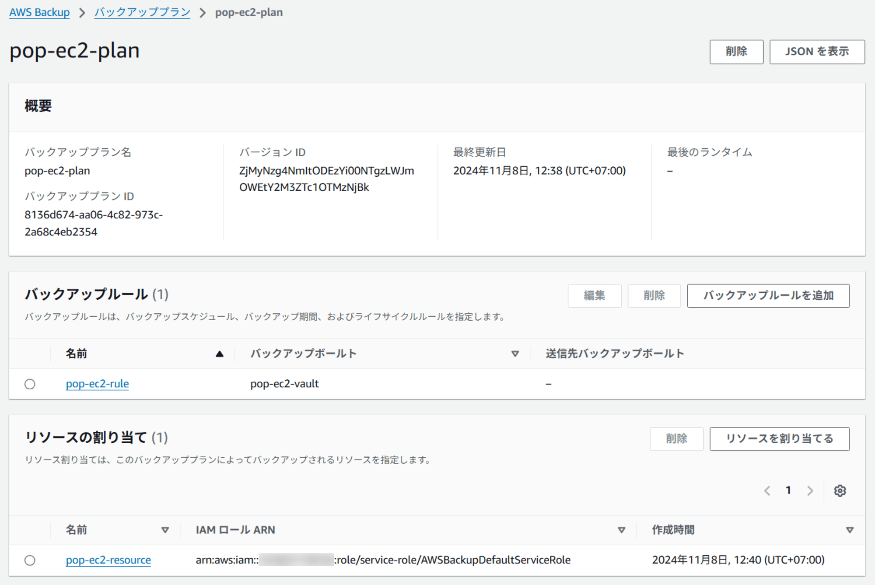Click the pop-ec2-vault cell
This screenshot has height=585, width=875.
[x=284, y=384]
